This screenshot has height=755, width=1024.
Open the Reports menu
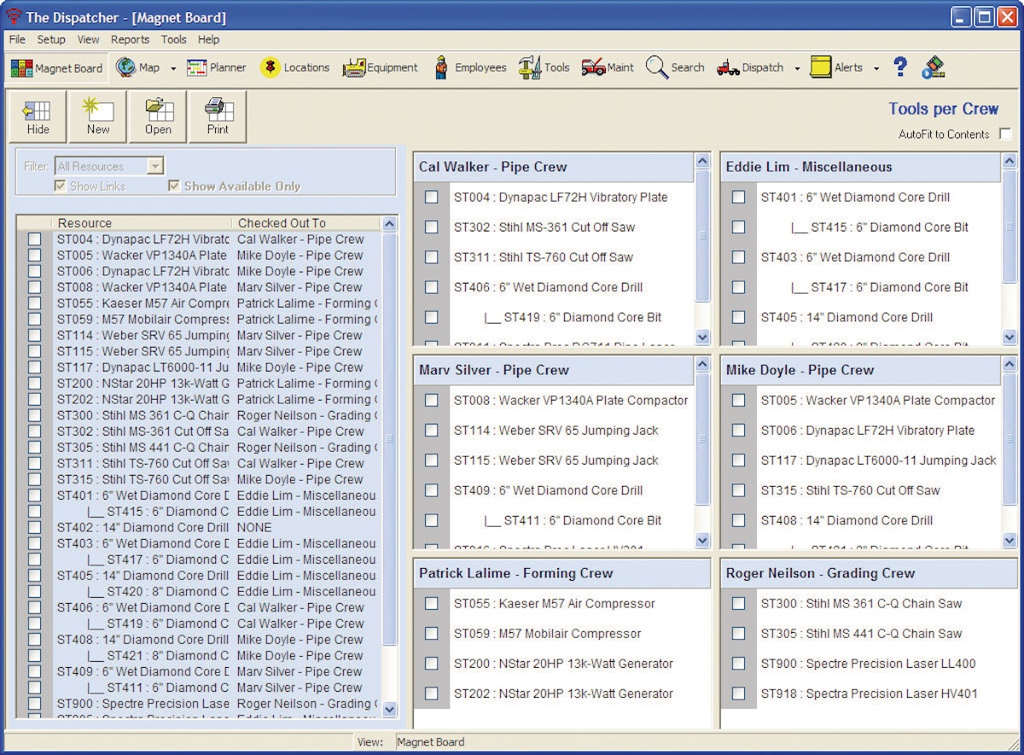coord(131,39)
